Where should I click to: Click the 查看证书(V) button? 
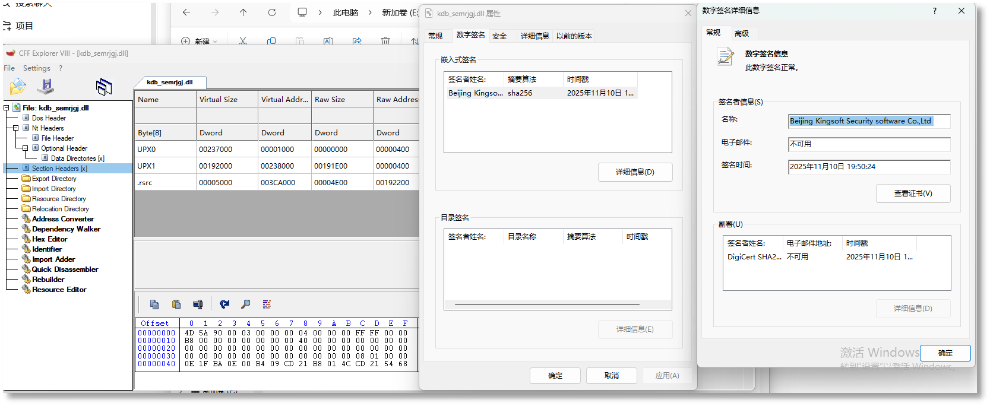pyautogui.click(x=913, y=194)
